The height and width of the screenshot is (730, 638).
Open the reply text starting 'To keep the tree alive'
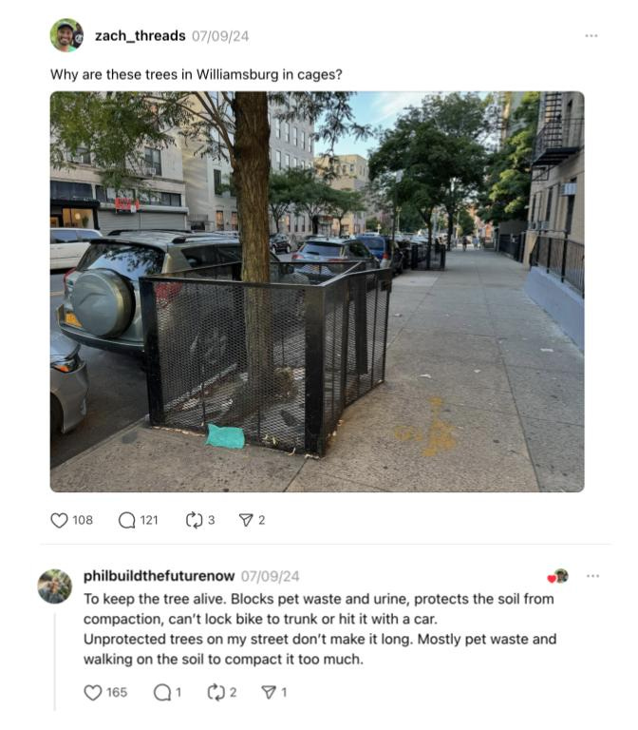pyautogui.click(x=320, y=629)
